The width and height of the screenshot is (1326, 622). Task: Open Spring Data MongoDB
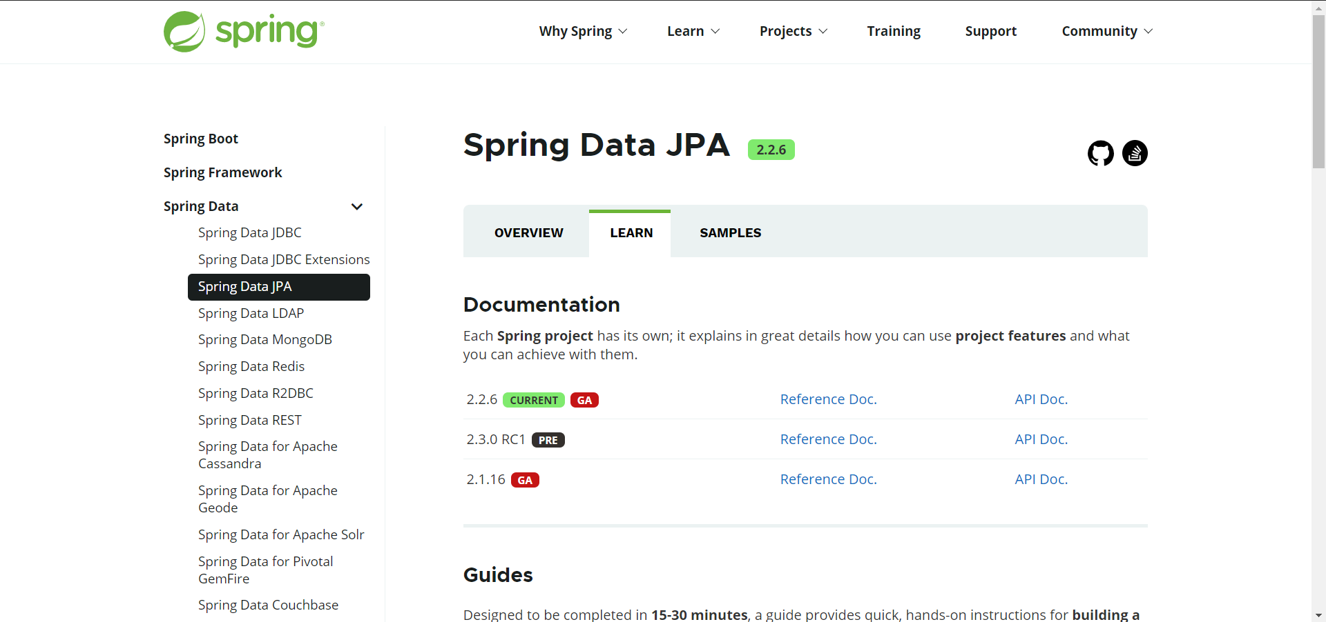click(x=265, y=339)
